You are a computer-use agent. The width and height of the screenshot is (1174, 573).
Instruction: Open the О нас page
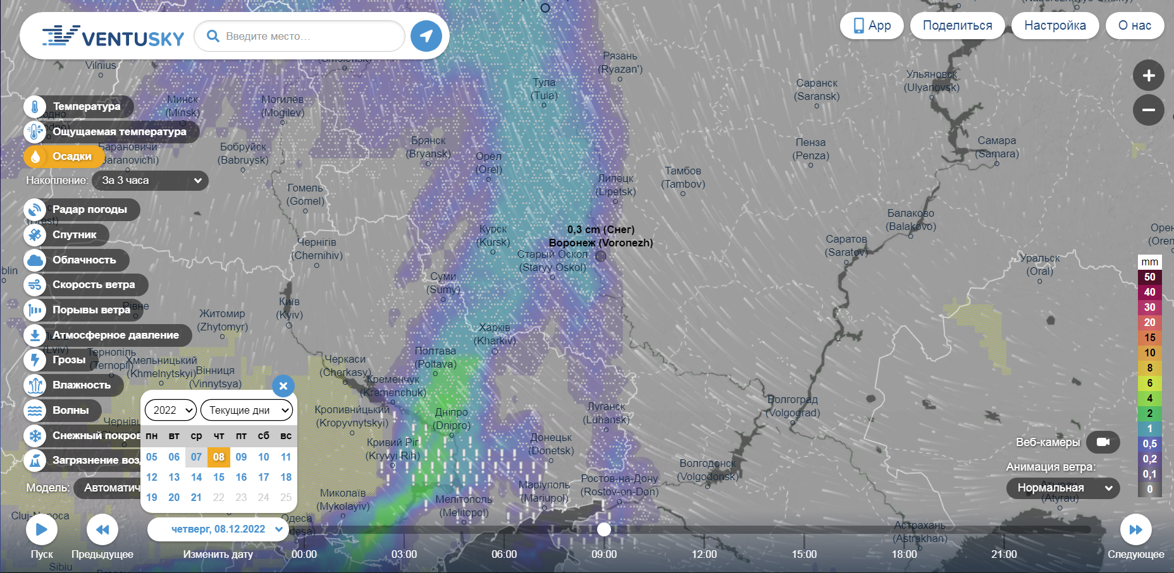point(1135,26)
